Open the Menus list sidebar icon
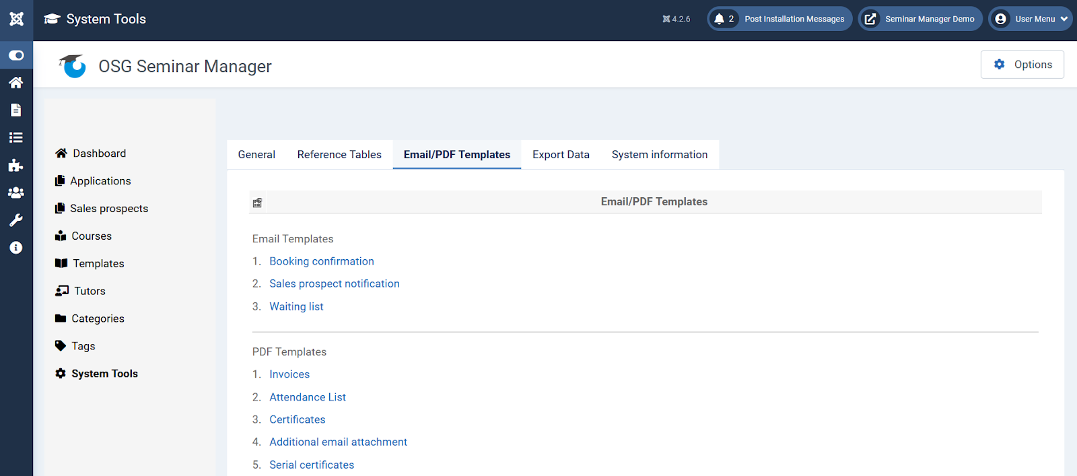The height and width of the screenshot is (476, 1077). 16,137
